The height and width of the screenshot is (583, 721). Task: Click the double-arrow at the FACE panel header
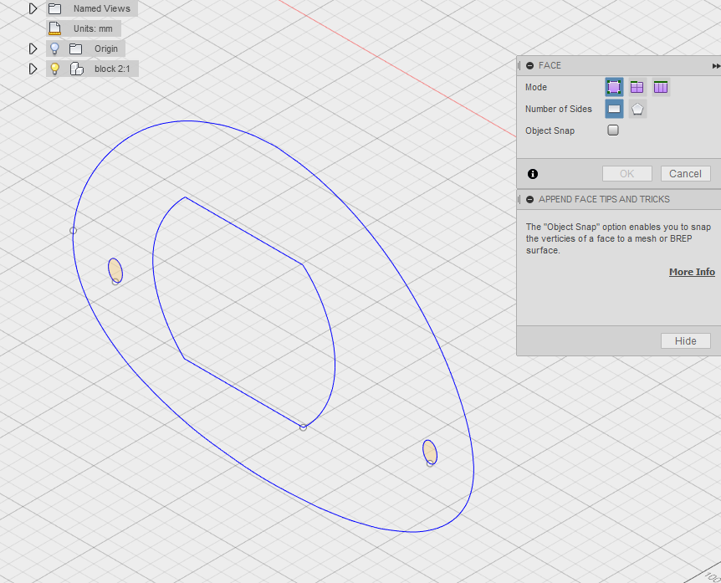[716, 66]
